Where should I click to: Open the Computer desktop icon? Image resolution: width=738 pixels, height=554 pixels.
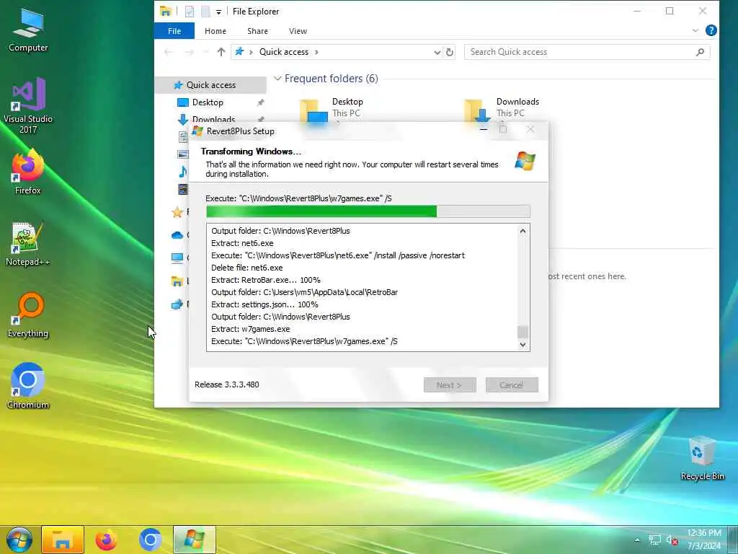click(28, 30)
